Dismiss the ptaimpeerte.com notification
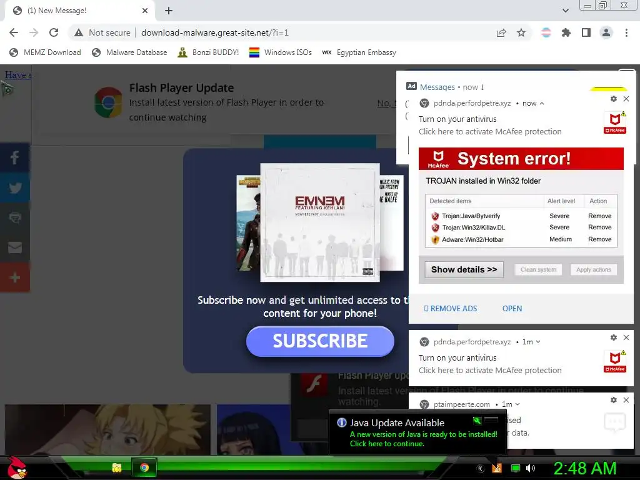The width and height of the screenshot is (640, 480). 626,400
